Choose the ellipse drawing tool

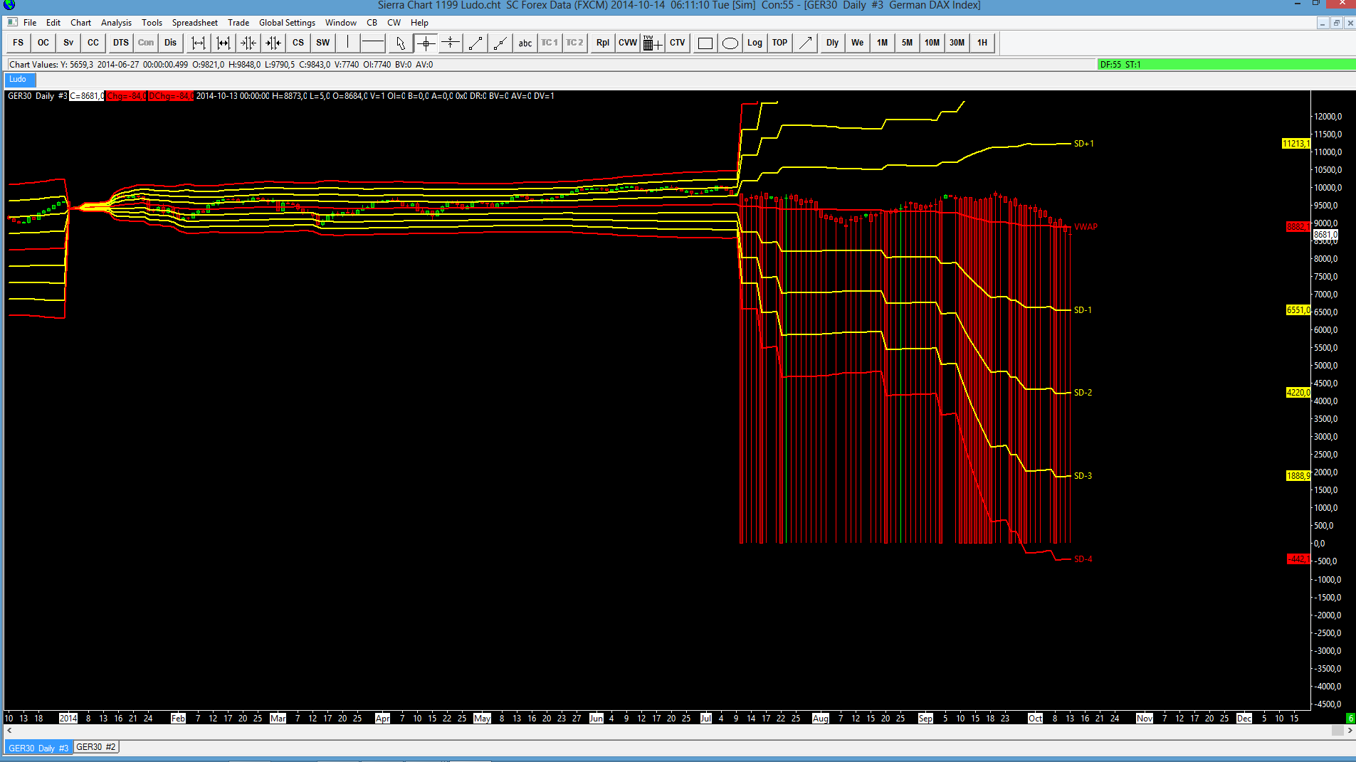tap(730, 43)
